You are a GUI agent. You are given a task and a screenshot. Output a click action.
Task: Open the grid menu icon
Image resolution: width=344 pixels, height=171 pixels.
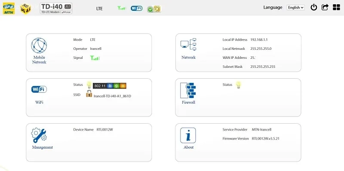point(336,7)
